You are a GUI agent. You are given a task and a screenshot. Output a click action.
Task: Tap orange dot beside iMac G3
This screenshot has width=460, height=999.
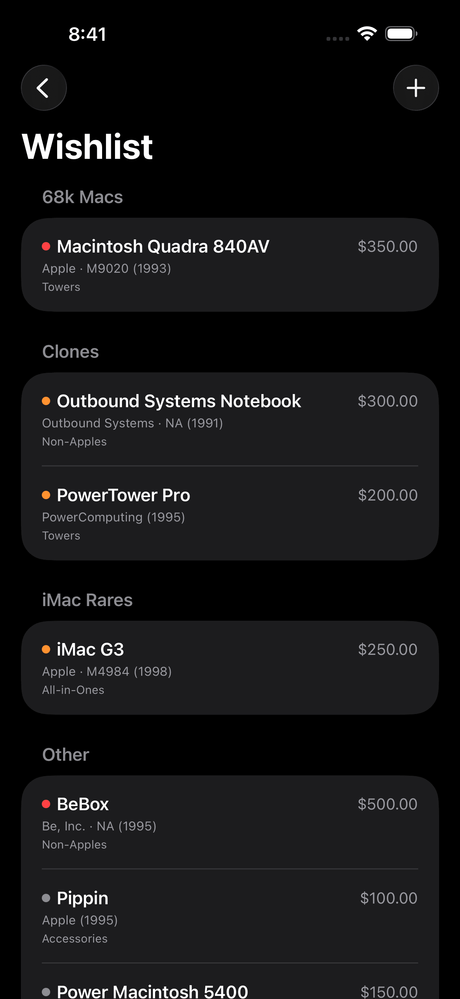click(x=46, y=649)
